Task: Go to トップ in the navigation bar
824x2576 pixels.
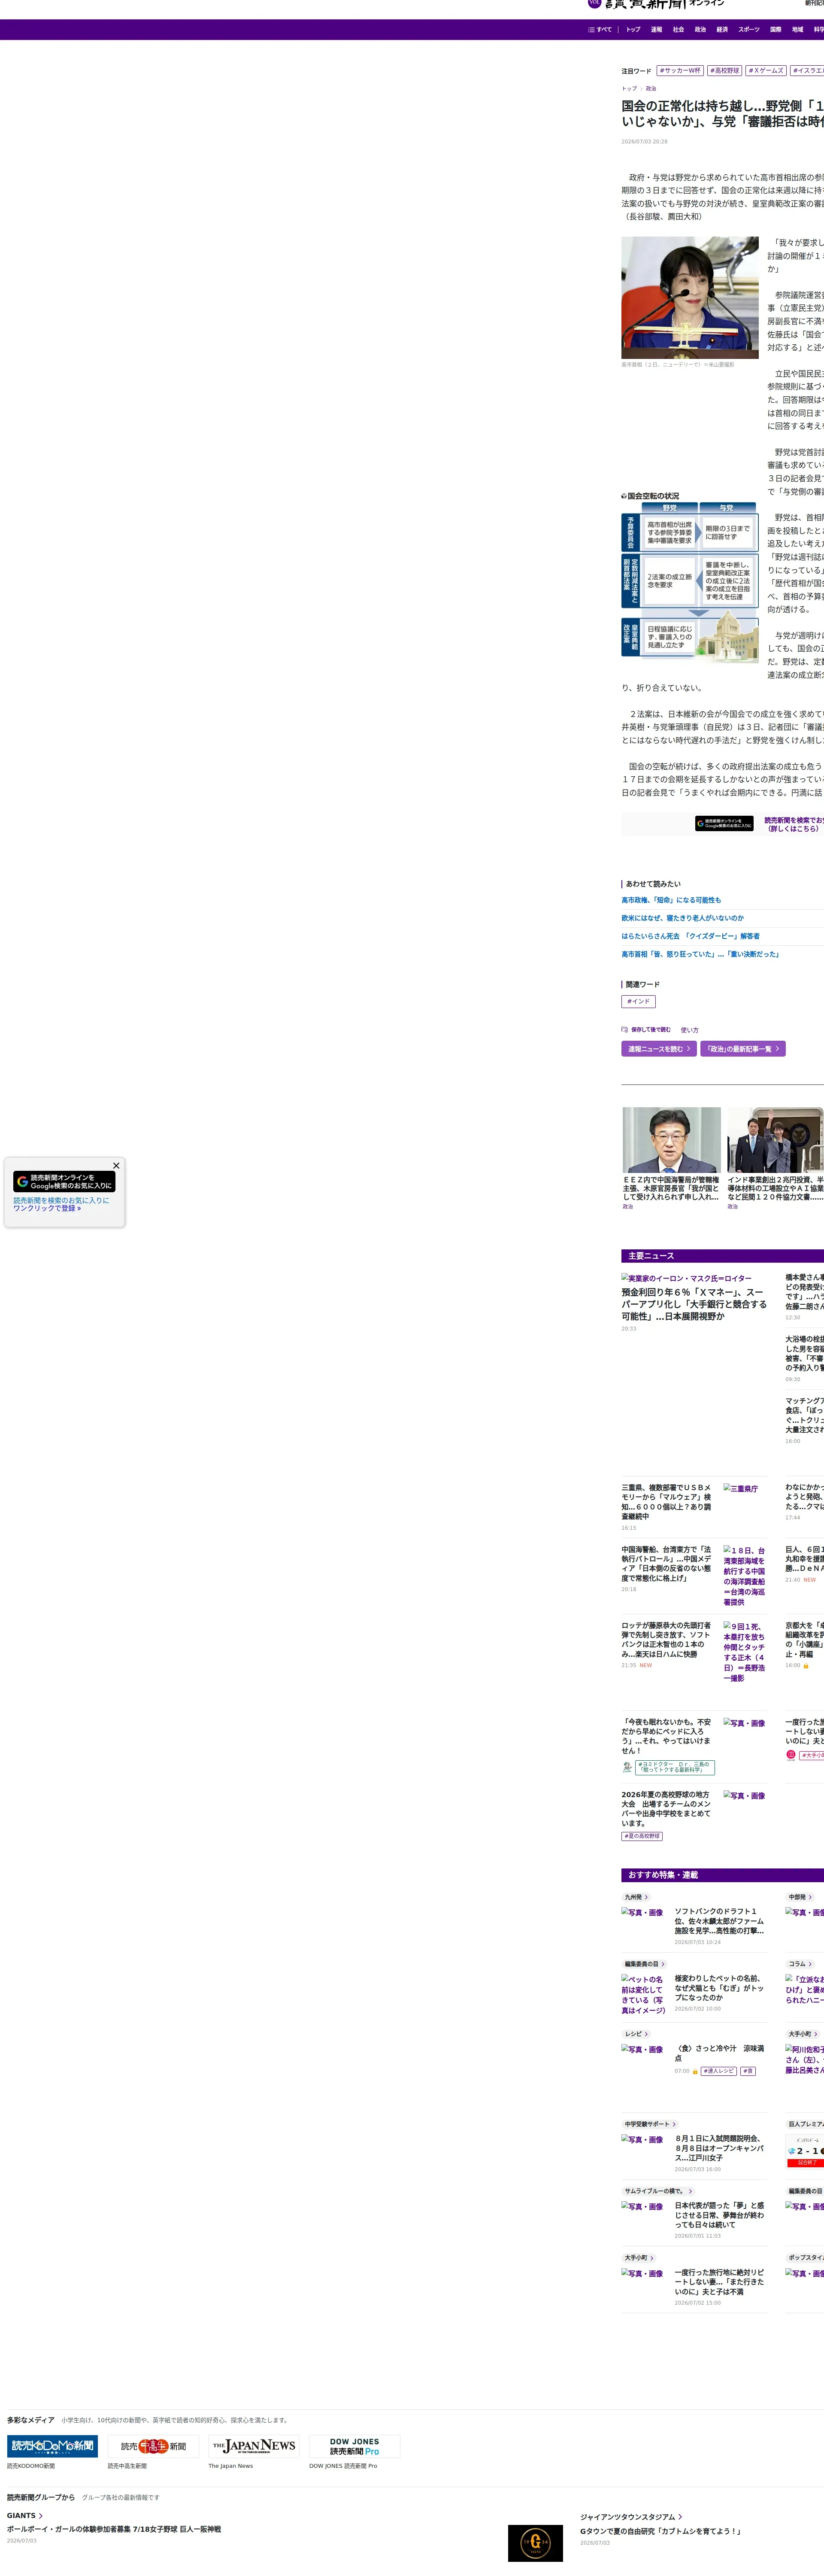Action: (x=633, y=30)
